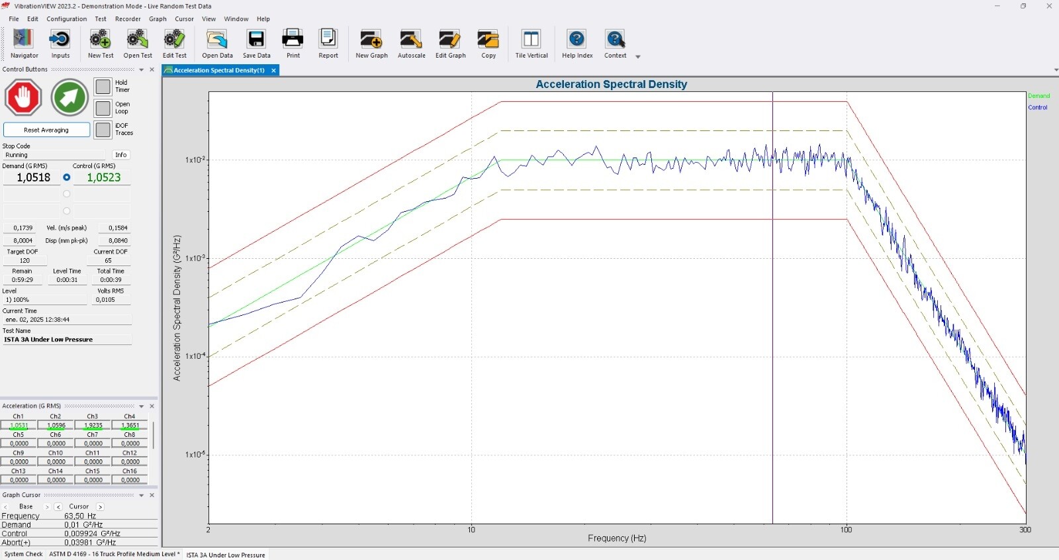
Task: Open the Help Index
Action: click(577, 44)
